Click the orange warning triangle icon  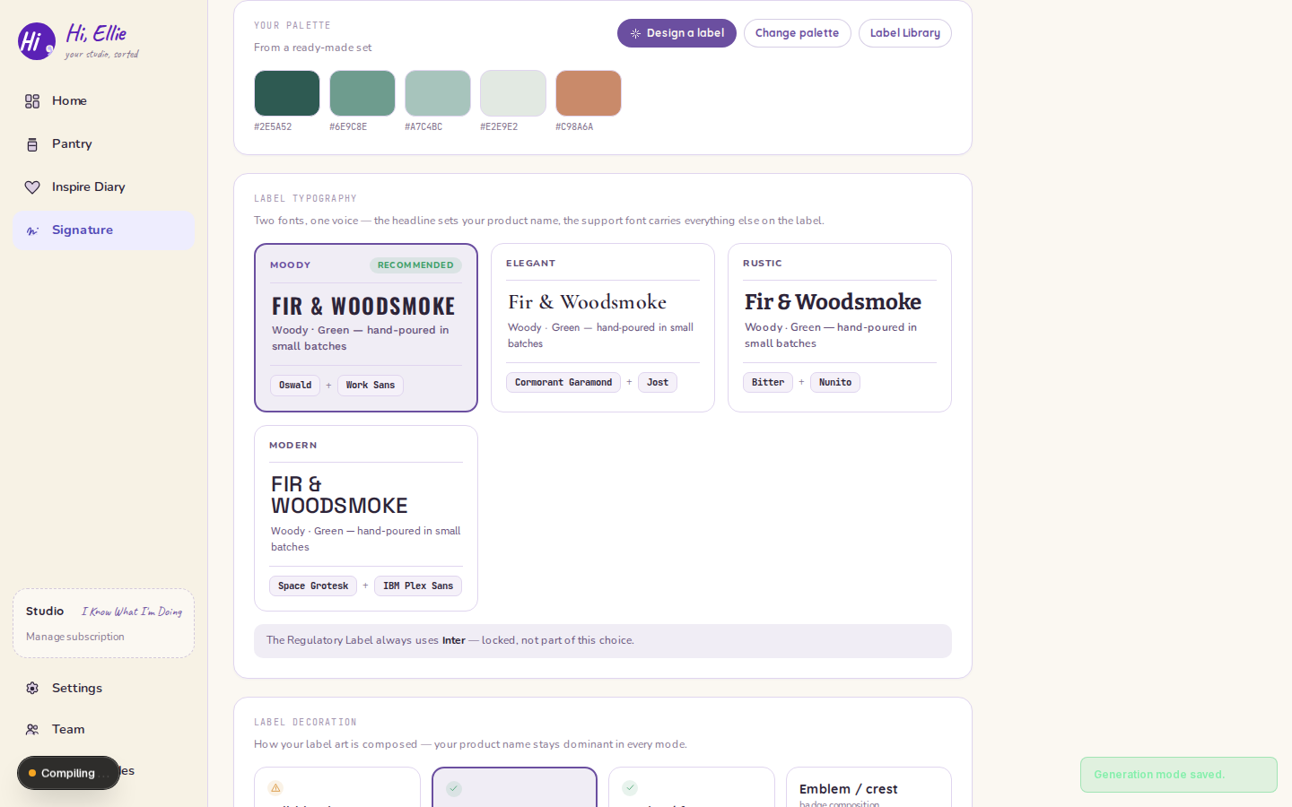pyautogui.click(x=276, y=788)
